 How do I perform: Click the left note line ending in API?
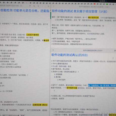2,86
